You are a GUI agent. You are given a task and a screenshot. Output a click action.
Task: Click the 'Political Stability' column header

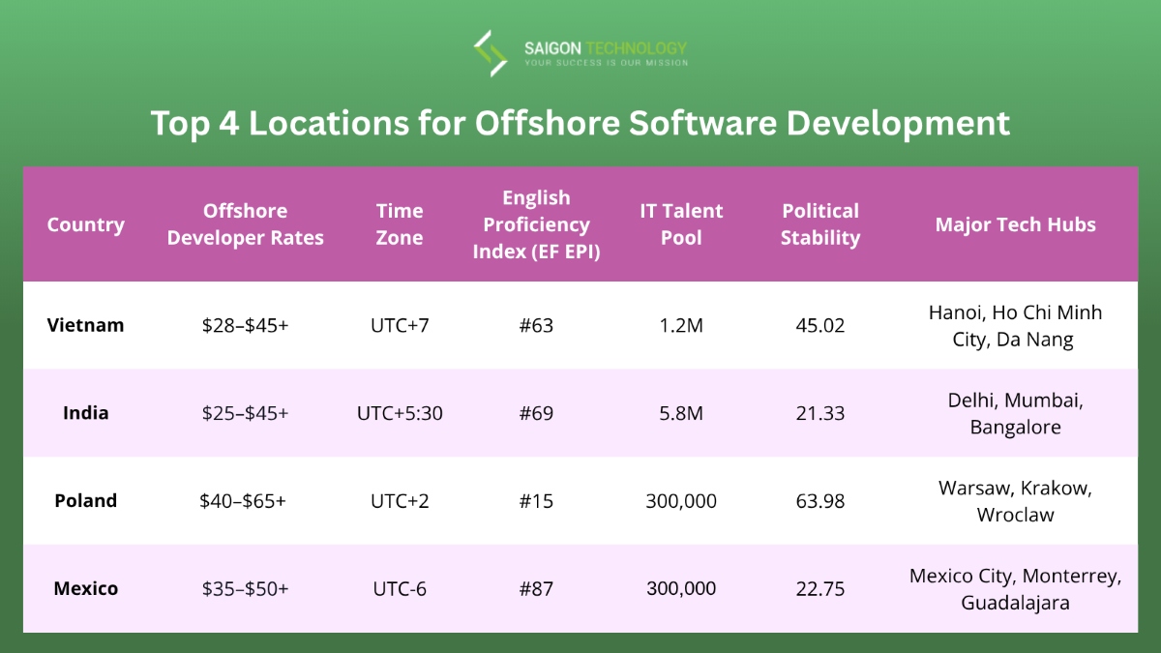(820, 224)
